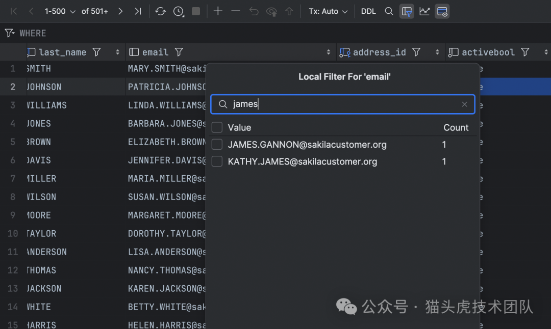Show the chart view icon
Image resolution: width=551 pixels, height=329 pixels.
424,11
